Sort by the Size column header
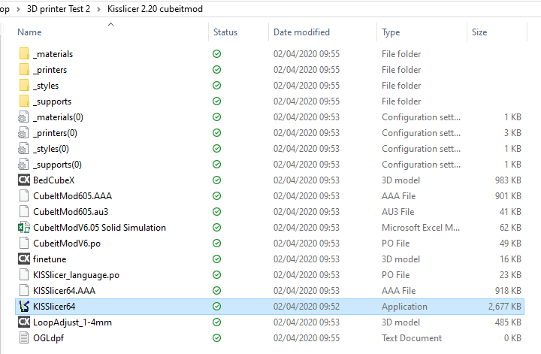Viewport: 541px width, 354px height. [479, 32]
